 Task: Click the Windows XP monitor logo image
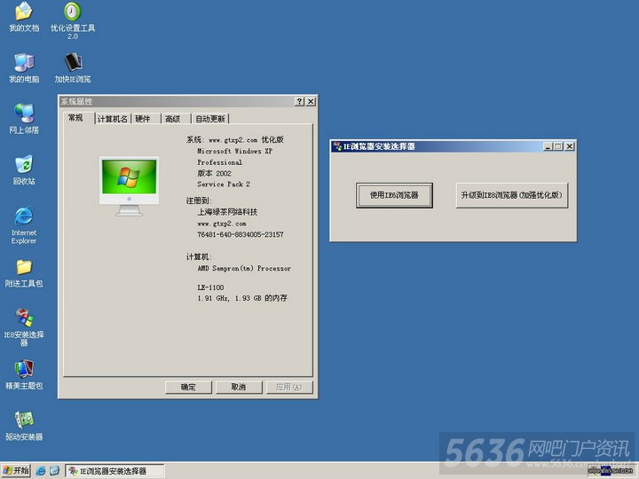pos(130,185)
